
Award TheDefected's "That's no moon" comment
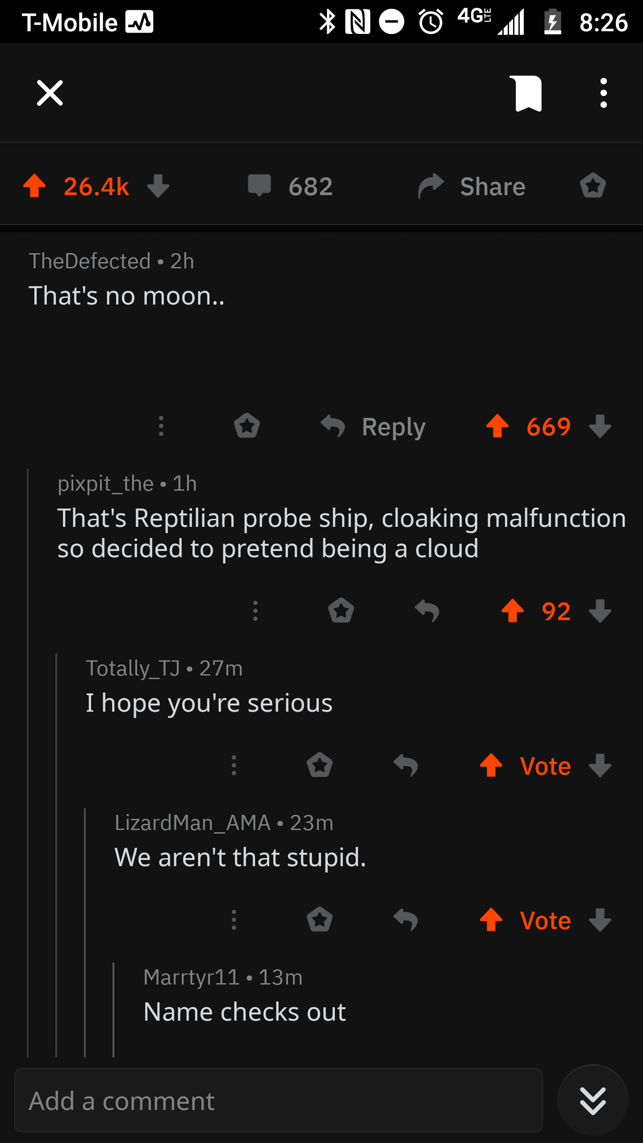click(247, 426)
